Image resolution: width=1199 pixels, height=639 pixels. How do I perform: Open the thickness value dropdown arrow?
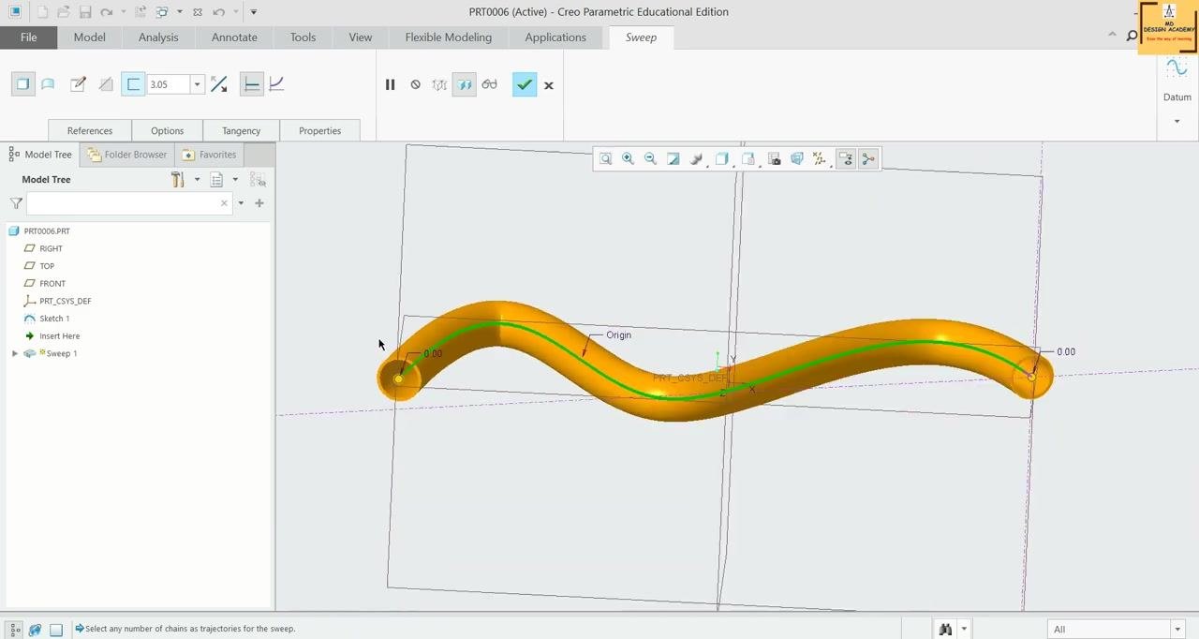coord(197,84)
